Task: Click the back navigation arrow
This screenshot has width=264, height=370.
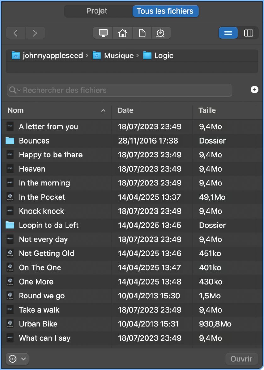Action: (x=15, y=33)
